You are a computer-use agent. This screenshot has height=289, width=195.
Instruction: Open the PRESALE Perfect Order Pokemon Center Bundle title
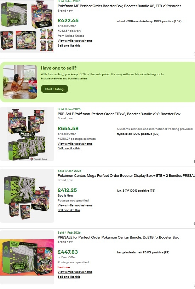click(118, 237)
